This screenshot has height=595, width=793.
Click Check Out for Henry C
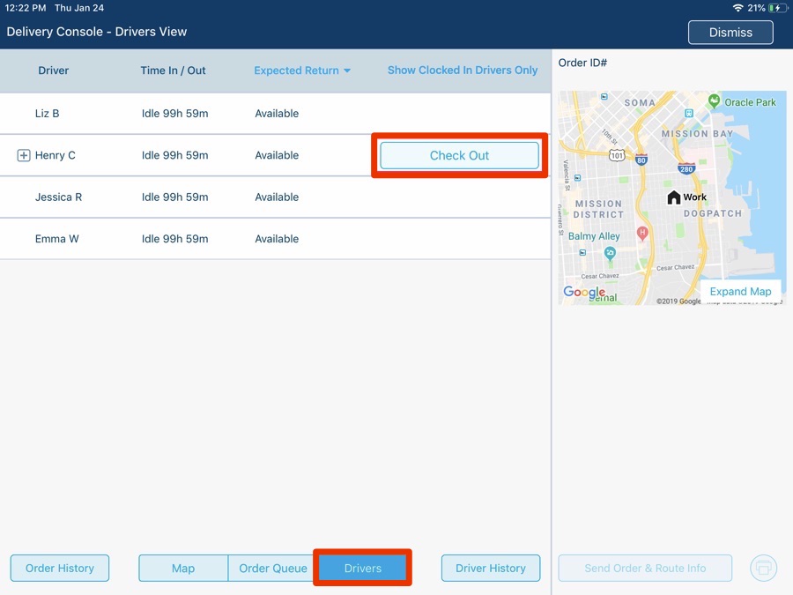point(459,155)
